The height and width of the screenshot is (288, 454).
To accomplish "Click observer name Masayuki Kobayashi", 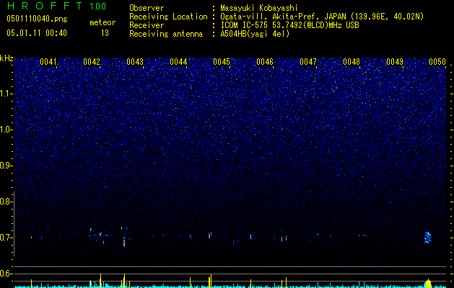I will coord(259,8).
